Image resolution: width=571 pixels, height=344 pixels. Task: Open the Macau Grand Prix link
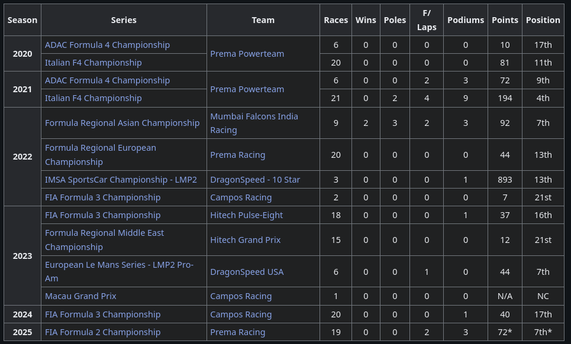(x=80, y=296)
